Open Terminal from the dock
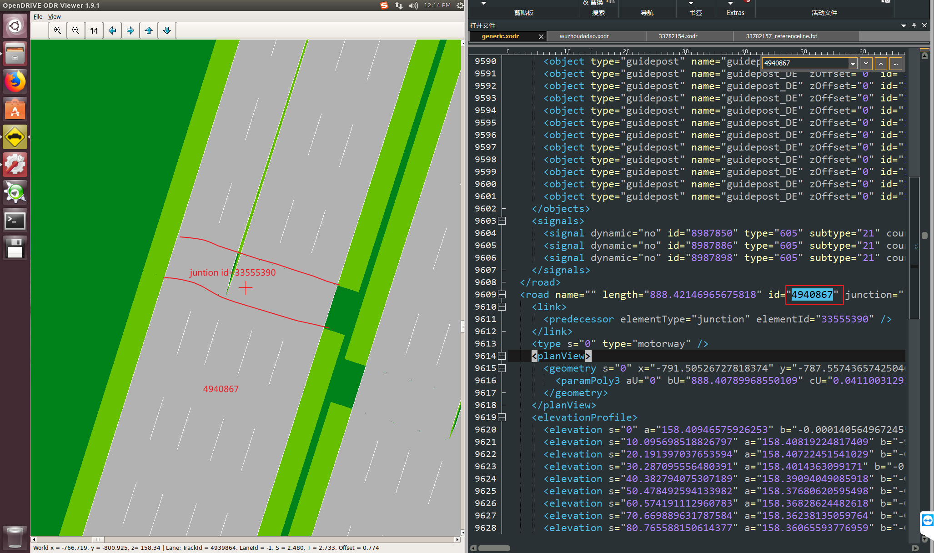The height and width of the screenshot is (553, 934). tap(15, 221)
